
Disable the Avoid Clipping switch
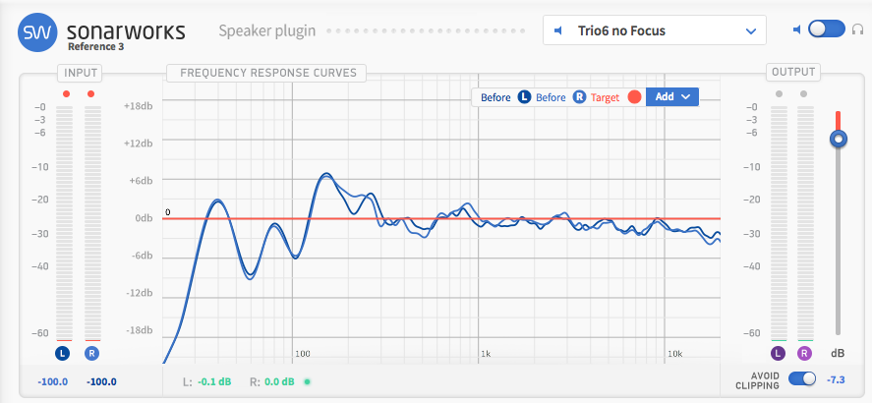click(802, 379)
